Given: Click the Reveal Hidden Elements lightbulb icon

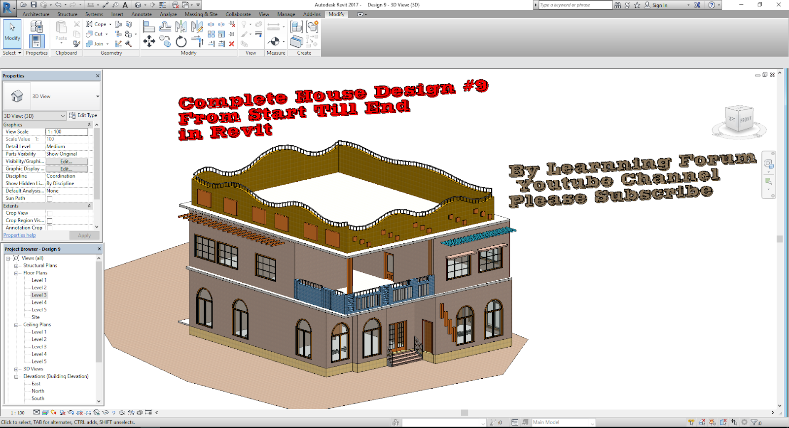Looking at the screenshot, I should [113, 413].
